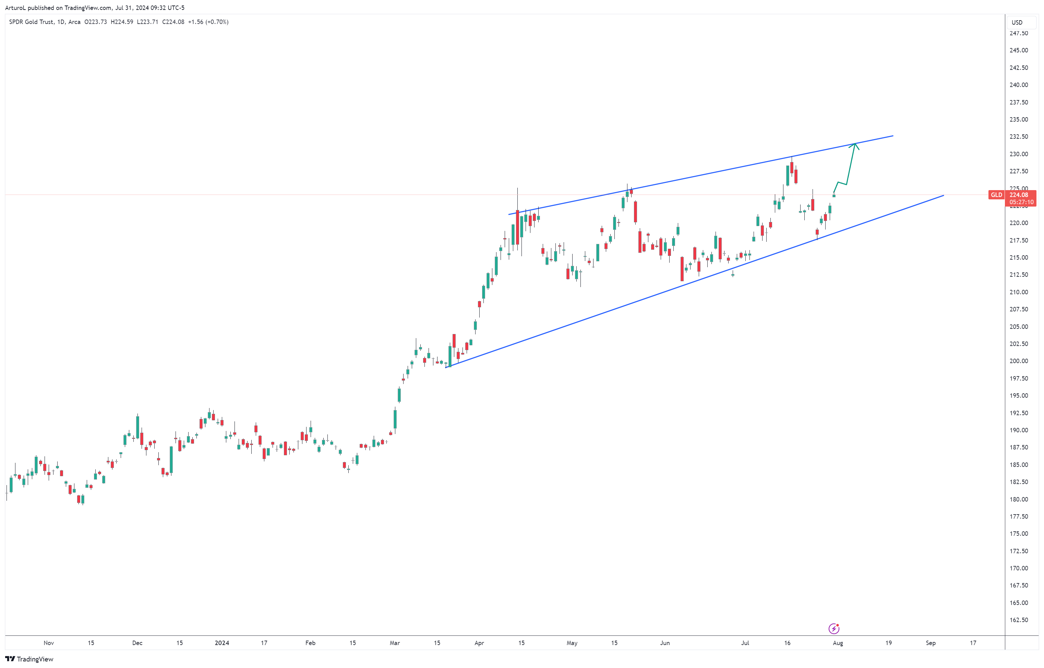Image resolution: width=1044 pixels, height=668 pixels.
Task: Click the Feb label on time axis
Action: point(310,643)
